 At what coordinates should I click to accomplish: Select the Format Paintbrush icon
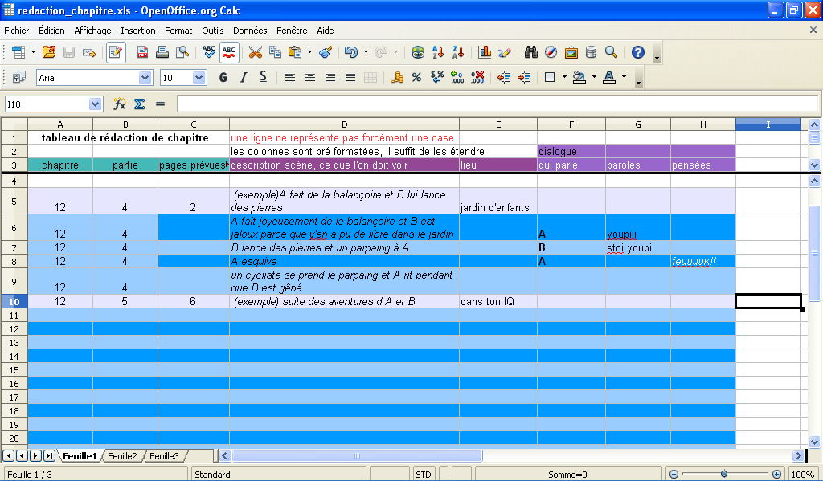click(326, 52)
